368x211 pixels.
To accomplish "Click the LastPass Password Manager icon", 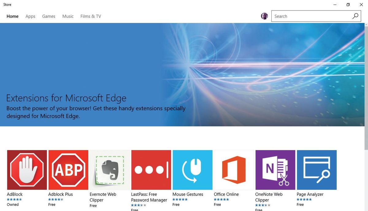I will [151, 170].
